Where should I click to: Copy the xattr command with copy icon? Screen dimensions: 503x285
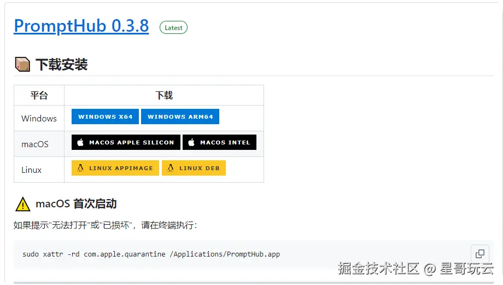(480, 254)
